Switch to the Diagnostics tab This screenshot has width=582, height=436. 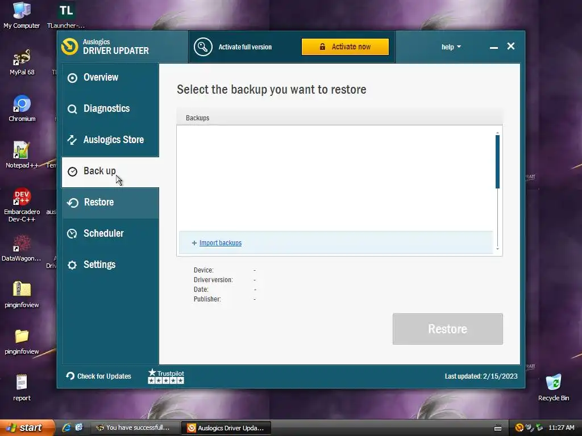[110, 108]
